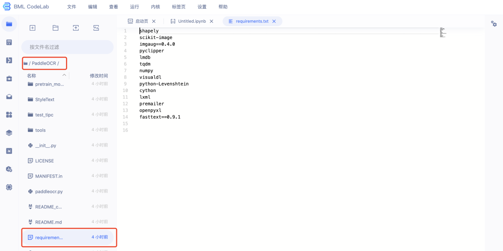
Task: Open the four-squares apps sidebar panel
Action: click(9, 115)
